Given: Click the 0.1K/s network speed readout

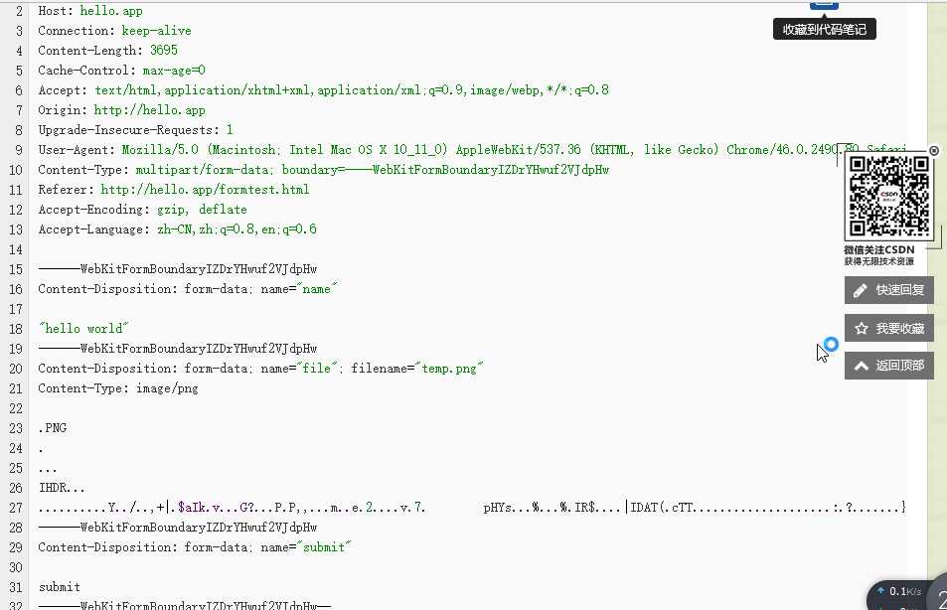Looking at the screenshot, I should click(x=904, y=591).
